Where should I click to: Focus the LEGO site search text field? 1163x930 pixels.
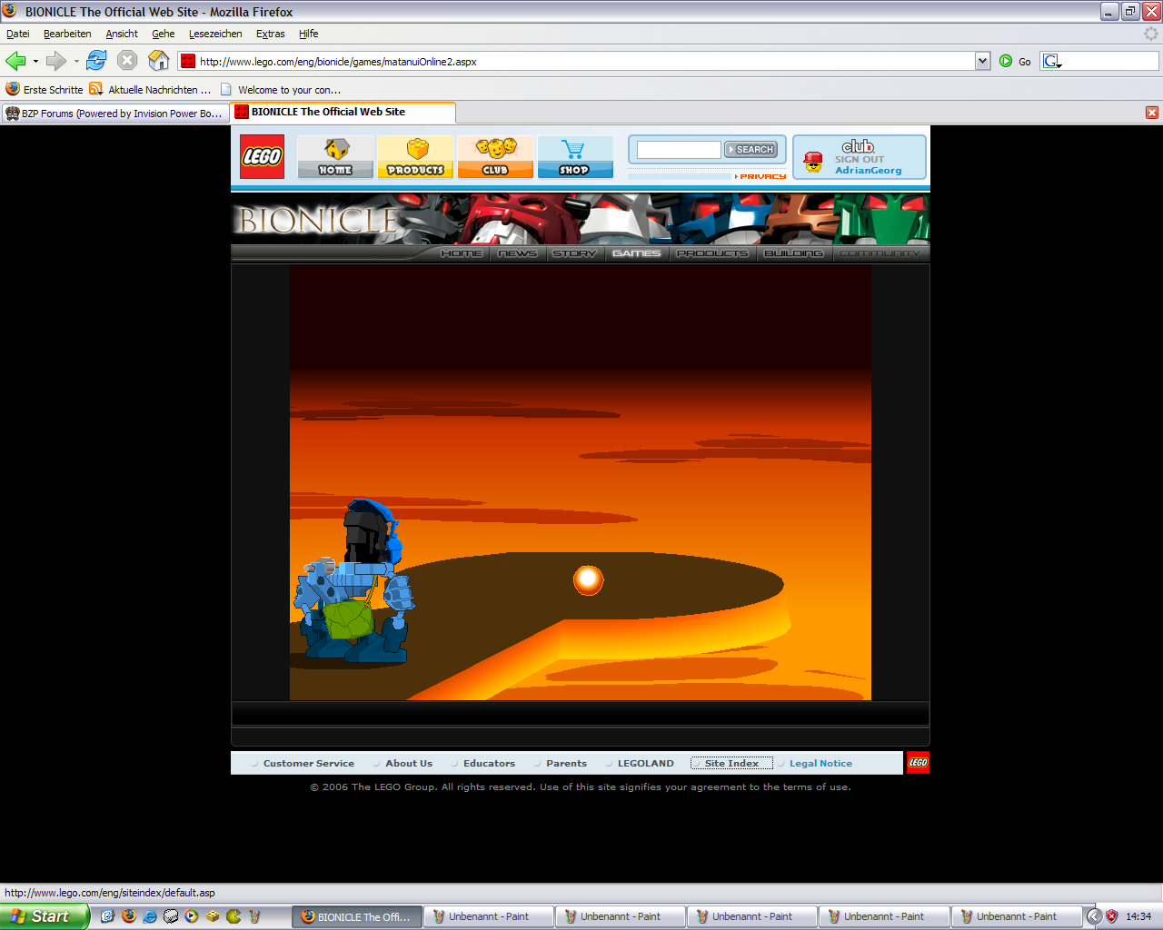679,149
